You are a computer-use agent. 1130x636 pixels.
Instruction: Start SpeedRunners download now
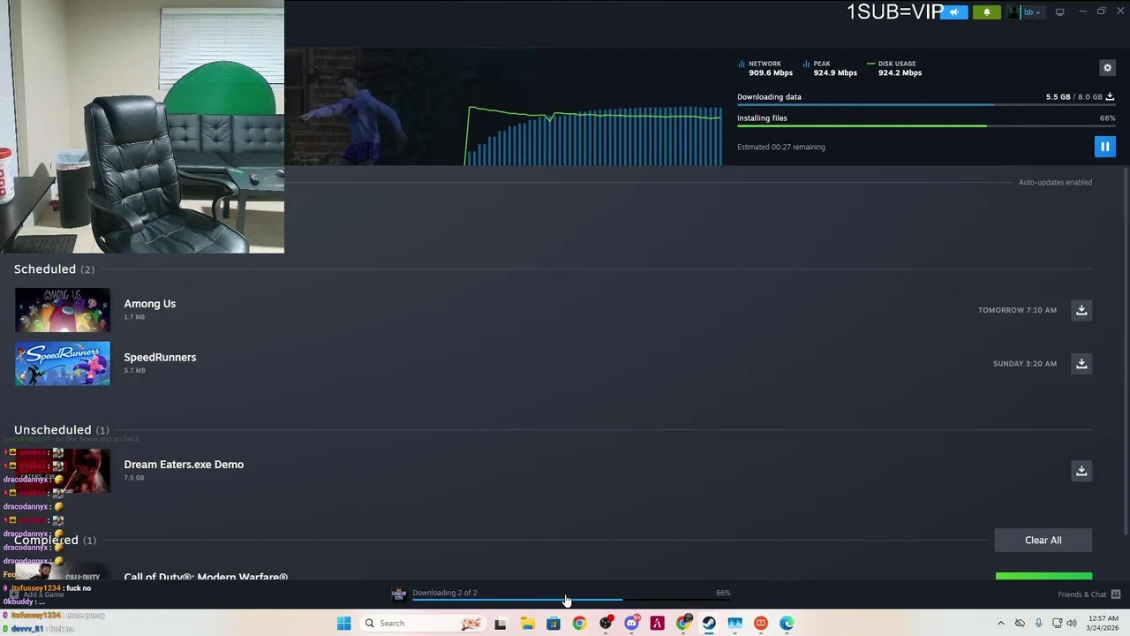click(x=1081, y=364)
